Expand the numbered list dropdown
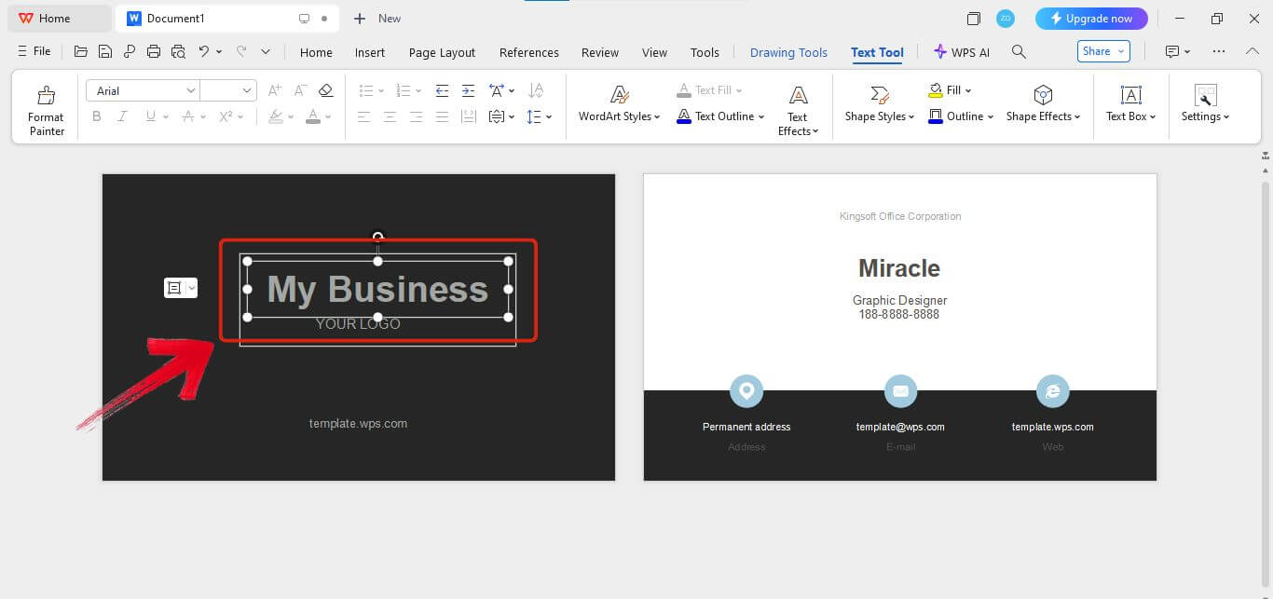Screen dimensions: 1273x599 tap(418, 90)
